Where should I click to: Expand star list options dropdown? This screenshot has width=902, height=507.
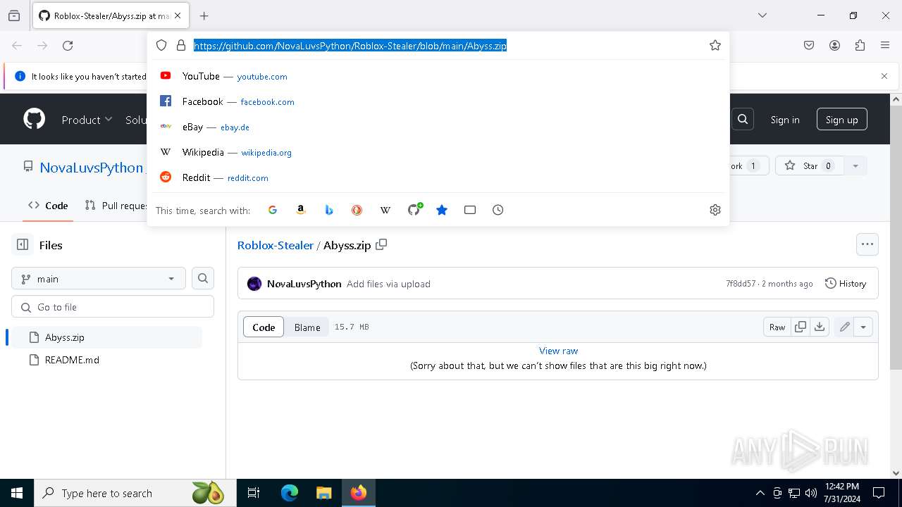[855, 166]
